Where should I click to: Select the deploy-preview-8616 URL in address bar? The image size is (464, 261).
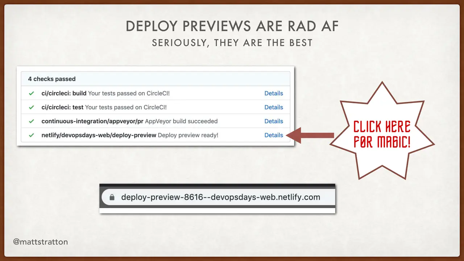click(x=221, y=198)
